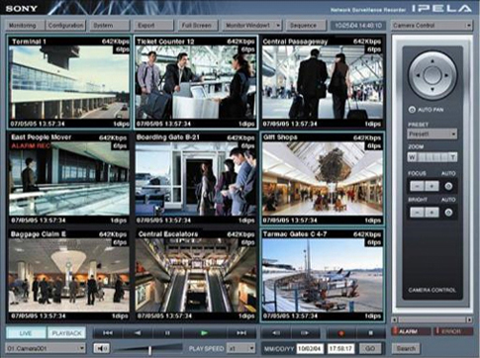Viewport: 480px width, 358px height.
Task: Select the Central Passageway camera feed
Action: tap(323, 82)
